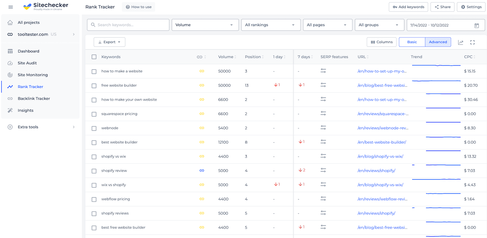Image resolution: width=487 pixels, height=238 pixels.
Task: Click the 7/14/2022 – 10/12/2022 date range field
Action: click(x=446, y=25)
